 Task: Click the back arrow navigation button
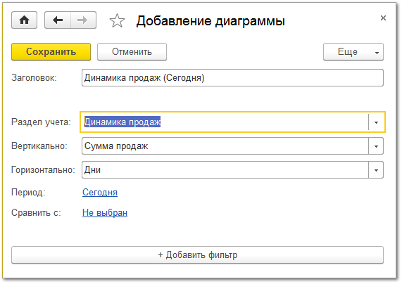pyautogui.click(x=58, y=20)
